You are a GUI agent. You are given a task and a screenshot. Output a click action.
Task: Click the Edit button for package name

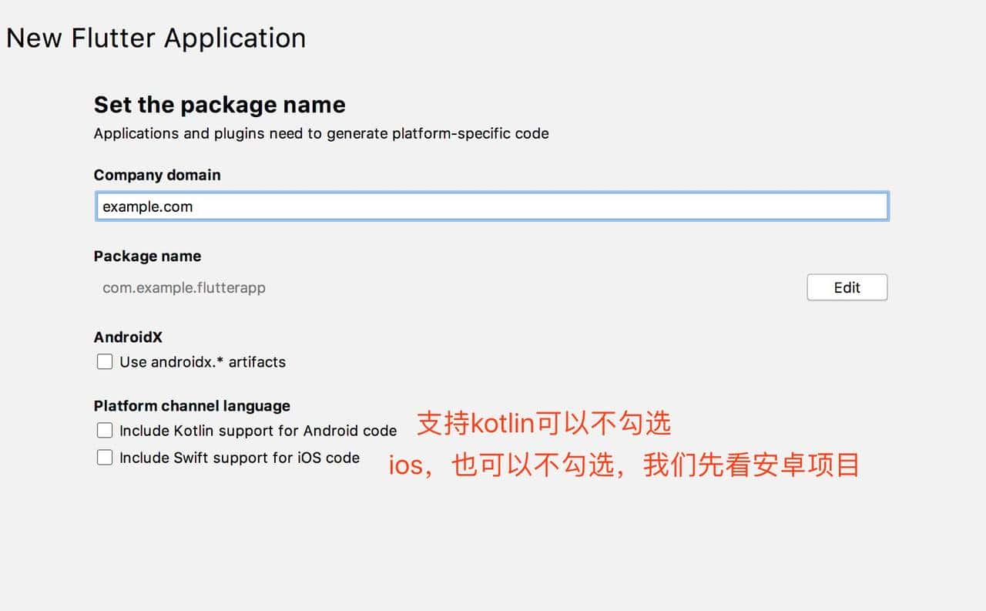(847, 287)
